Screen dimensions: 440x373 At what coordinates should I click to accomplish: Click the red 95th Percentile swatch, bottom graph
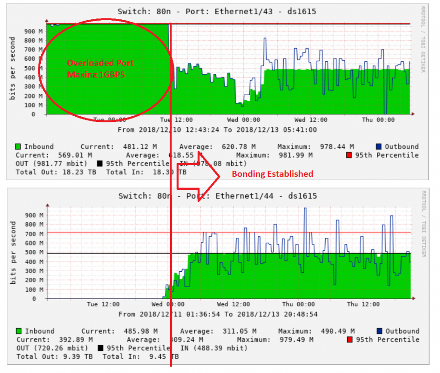[350, 340]
